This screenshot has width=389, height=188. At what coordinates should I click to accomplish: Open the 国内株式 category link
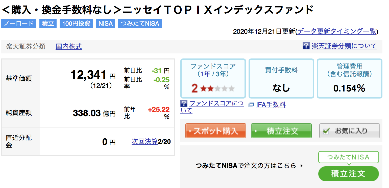[69, 47]
